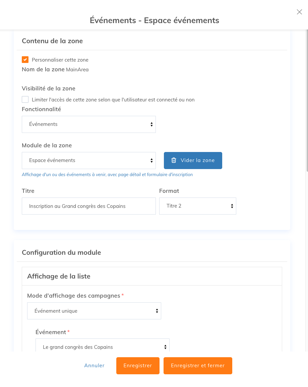Screen dimensions: 308x387
Task: Click the Titre text field
Action: (89, 206)
